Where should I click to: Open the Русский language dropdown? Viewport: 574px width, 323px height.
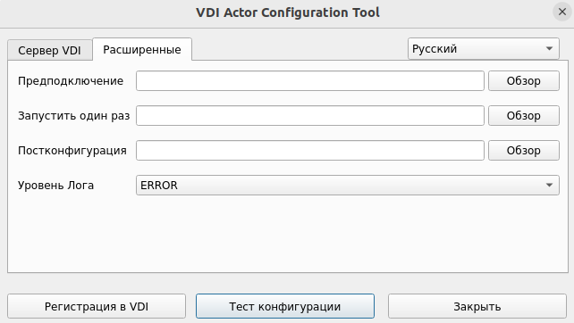pyautogui.click(x=483, y=48)
